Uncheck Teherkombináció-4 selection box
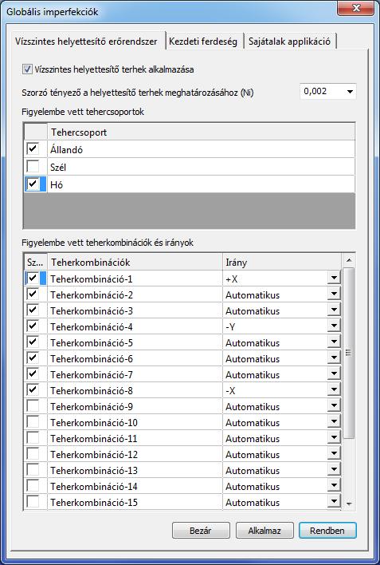 (x=33, y=326)
